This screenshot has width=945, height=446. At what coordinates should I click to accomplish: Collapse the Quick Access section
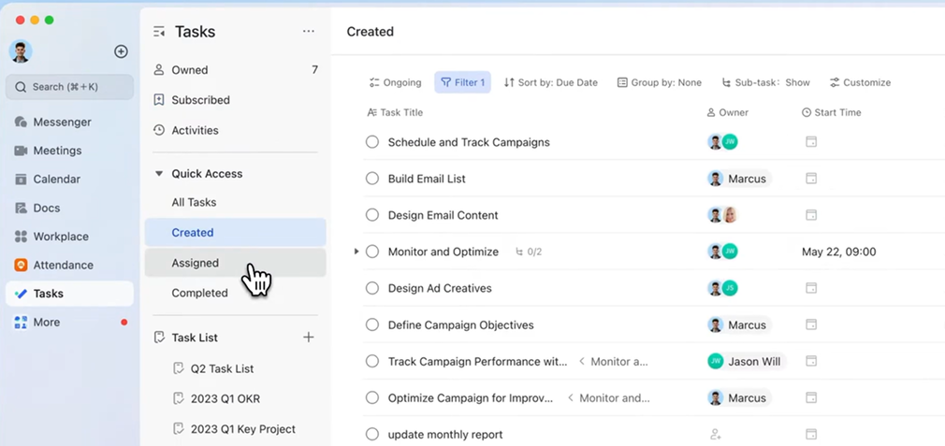tap(159, 174)
